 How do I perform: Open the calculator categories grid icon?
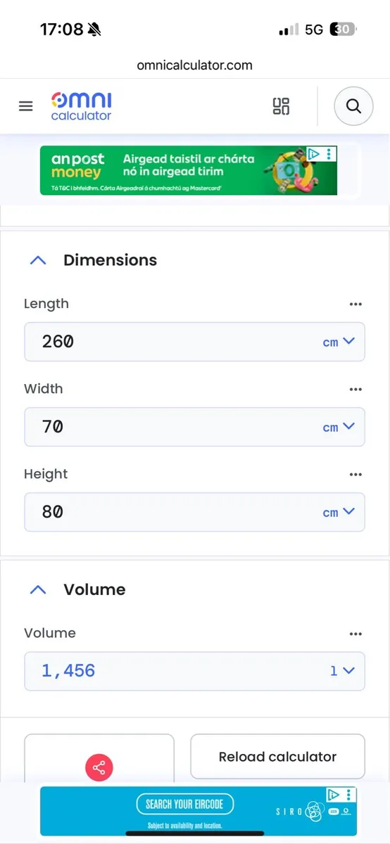pos(281,106)
